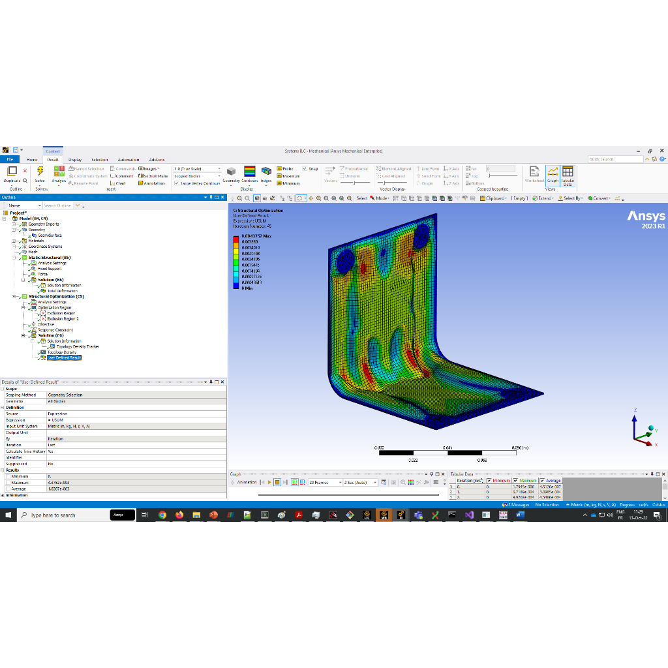Click the Quick Launch search field

[615, 159]
